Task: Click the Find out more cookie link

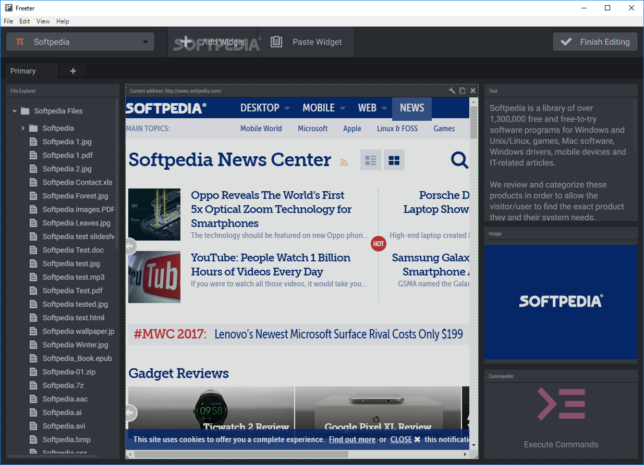Action: (352, 439)
